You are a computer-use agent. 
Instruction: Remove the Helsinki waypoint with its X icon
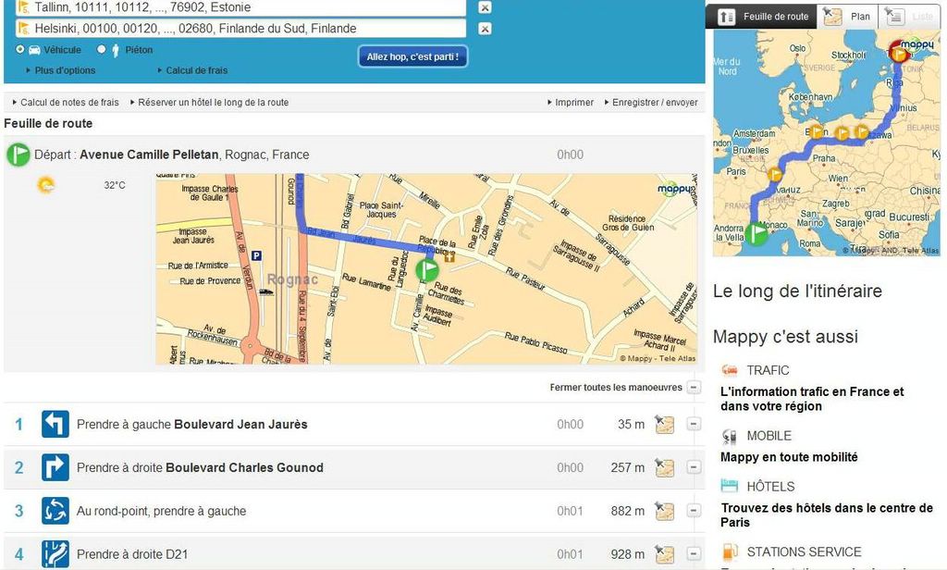tap(485, 29)
